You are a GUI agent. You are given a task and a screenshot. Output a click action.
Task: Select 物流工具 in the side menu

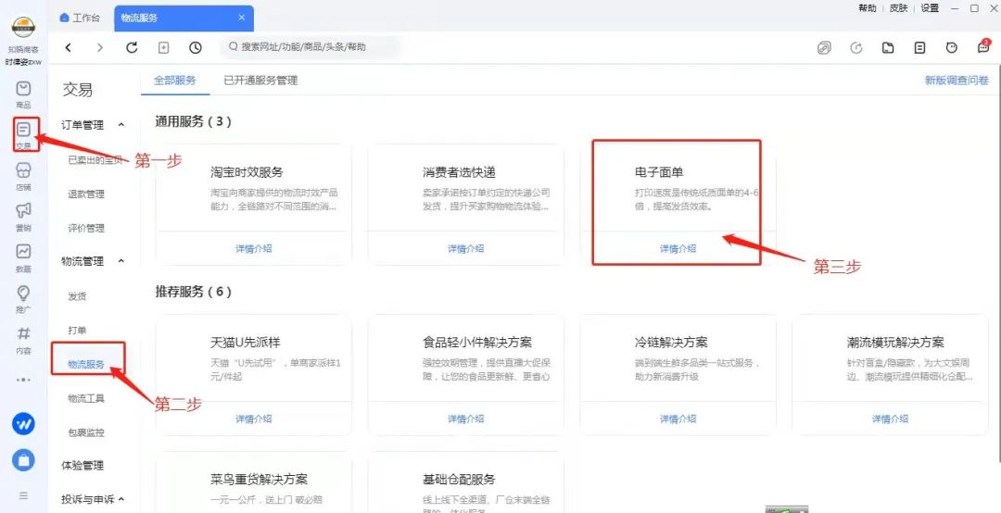pos(86,398)
